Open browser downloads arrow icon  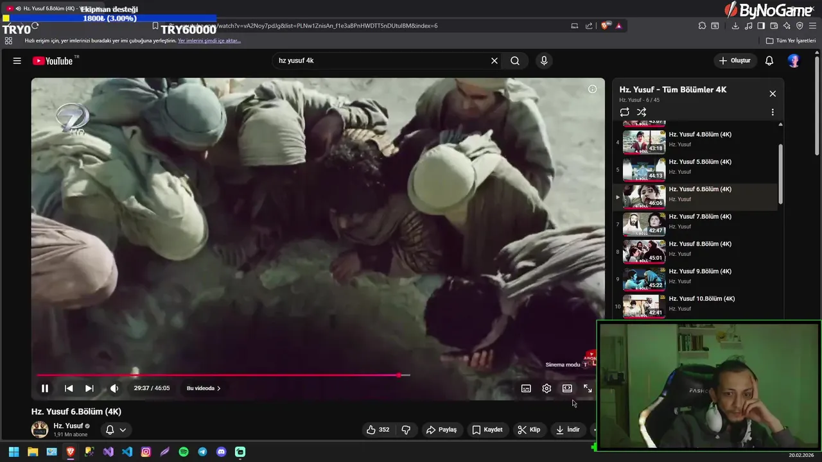[x=735, y=26]
